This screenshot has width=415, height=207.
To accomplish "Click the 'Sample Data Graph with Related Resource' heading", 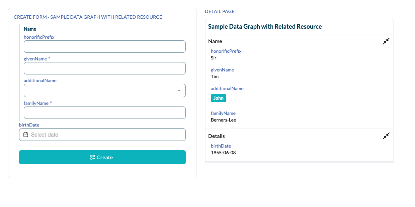I will 265,27.
